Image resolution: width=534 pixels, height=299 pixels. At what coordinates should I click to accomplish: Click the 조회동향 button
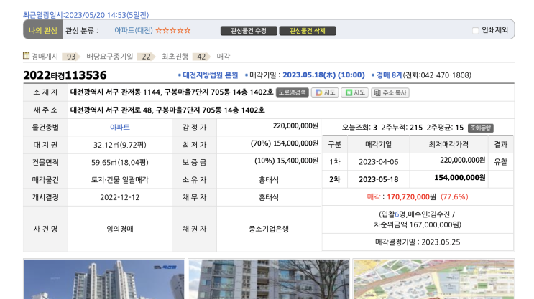(x=481, y=128)
